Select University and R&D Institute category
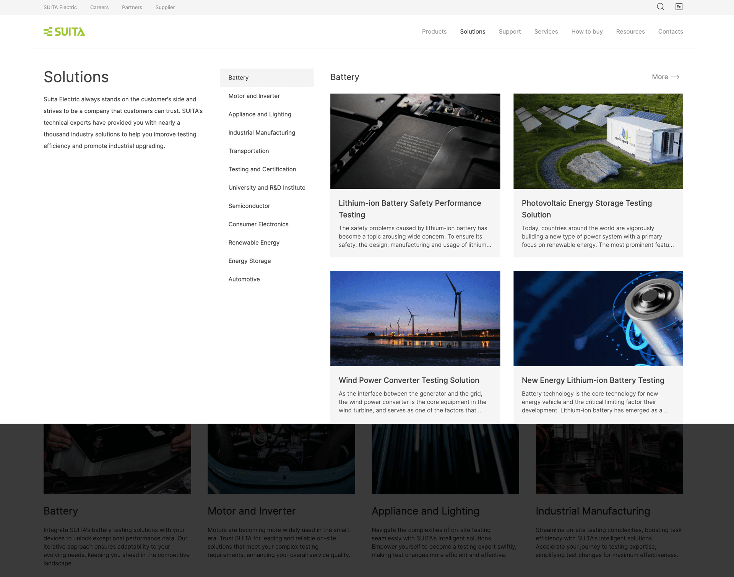Screen dimensions: 734x577 click(x=267, y=188)
